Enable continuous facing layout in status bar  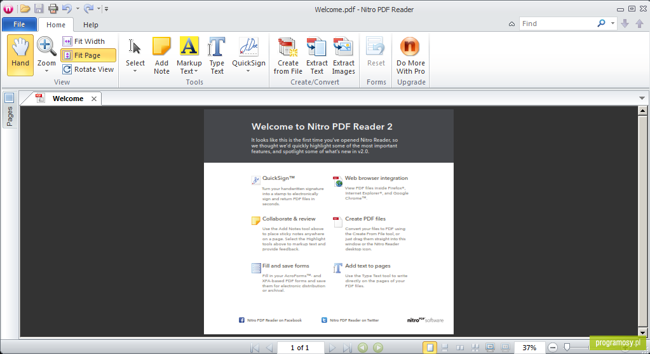tap(475, 348)
